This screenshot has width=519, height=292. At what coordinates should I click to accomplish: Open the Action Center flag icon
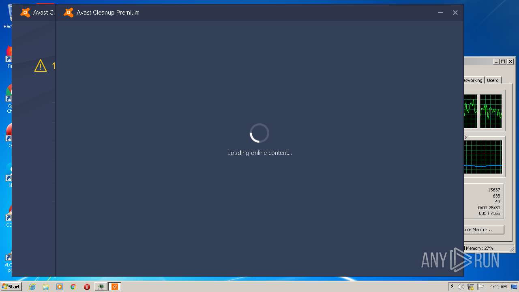point(480,287)
